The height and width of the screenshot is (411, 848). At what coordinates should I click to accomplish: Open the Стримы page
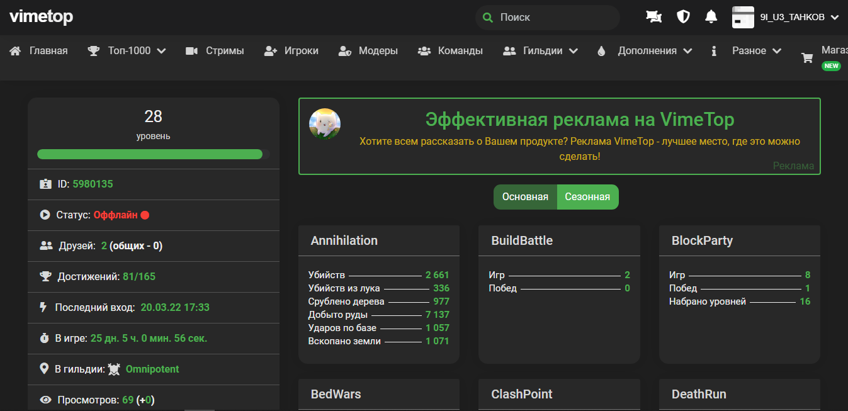coord(225,51)
